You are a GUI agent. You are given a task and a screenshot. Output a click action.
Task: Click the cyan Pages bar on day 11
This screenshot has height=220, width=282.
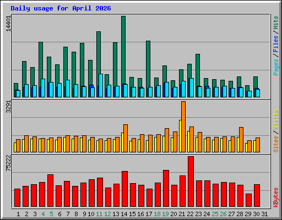pyautogui.click(x=101, y=85)
